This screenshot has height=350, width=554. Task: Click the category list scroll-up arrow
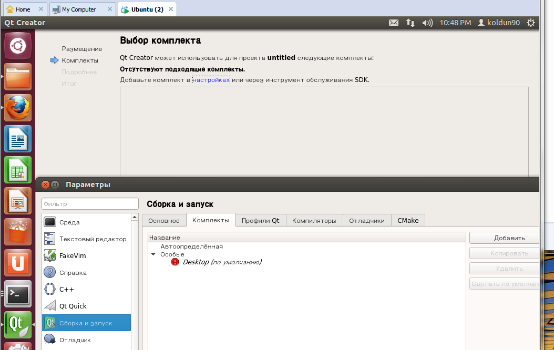tap(135, 217)
